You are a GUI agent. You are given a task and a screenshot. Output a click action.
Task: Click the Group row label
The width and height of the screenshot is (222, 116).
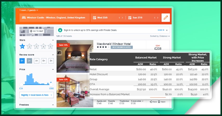[93, 79]
